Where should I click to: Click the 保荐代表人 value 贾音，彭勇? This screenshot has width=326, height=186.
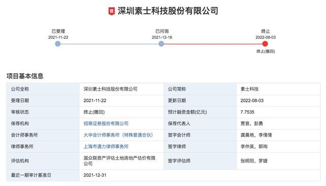tap(252, 124)
